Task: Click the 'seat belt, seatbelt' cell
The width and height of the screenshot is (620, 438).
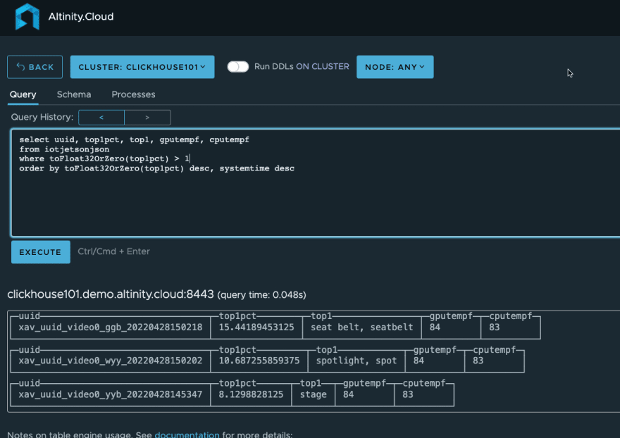Action: coord(362,327)
